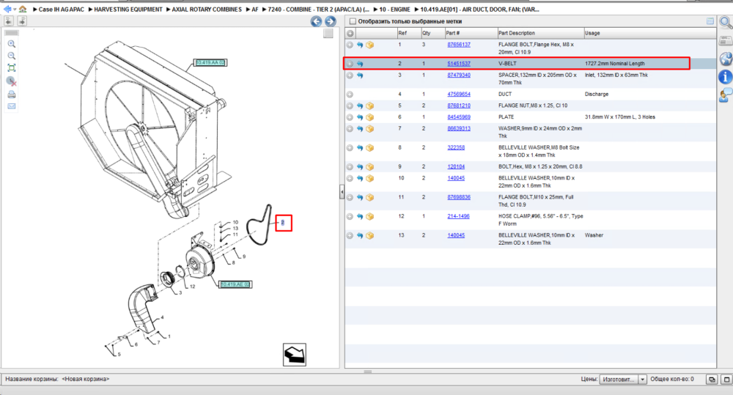This screenshot has width=733, height=395.
Task: Click the horizontal splitter grip below the parts table
Action: click(x=368, y=372)
